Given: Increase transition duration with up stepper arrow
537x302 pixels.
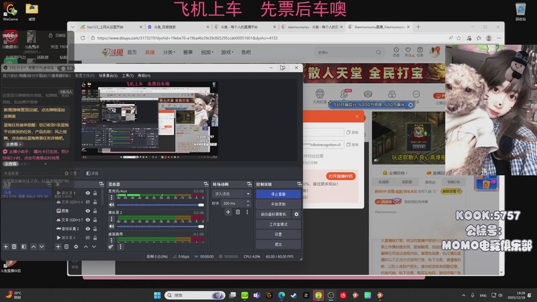Looking at the screenshot, I should point(248,202).
